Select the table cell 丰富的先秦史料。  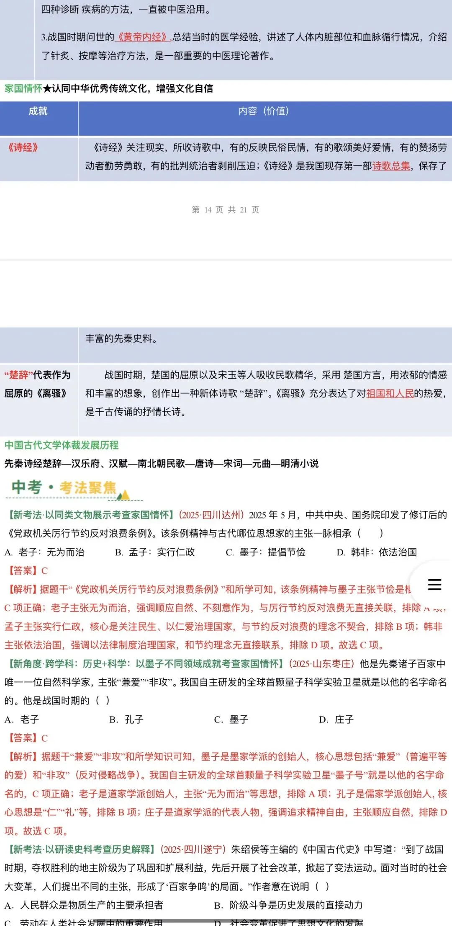click(x=265, y=345)
